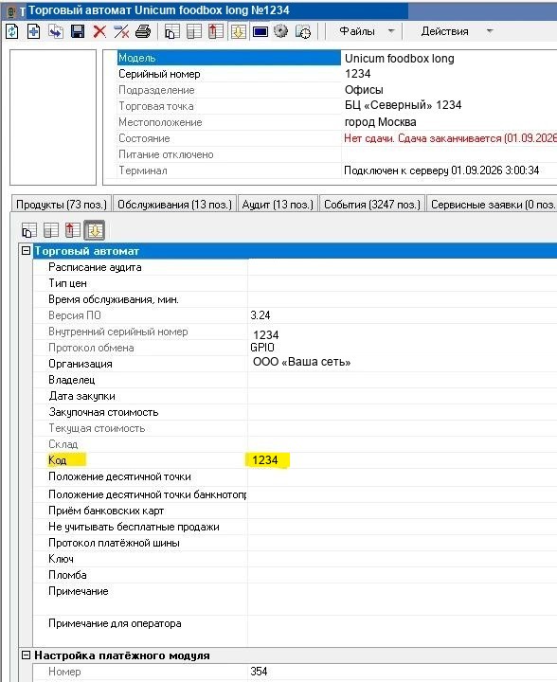Image resolution: width=557 pixels, height=682 pixels.
Task: Click the gray gear settings icon
Action: 281,31
